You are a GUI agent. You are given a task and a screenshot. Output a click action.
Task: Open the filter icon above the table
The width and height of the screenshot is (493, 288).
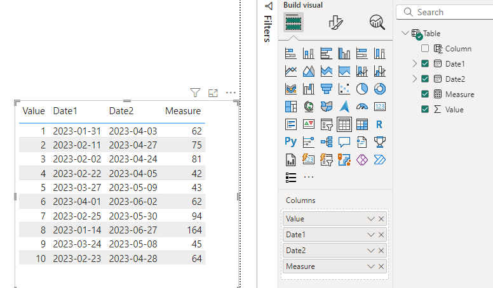pos(195,93)
